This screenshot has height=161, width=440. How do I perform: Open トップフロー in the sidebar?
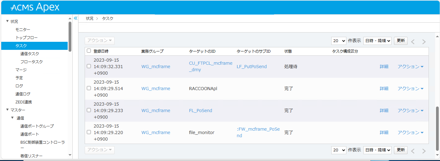pyautogui.click(x=27, y=38)
